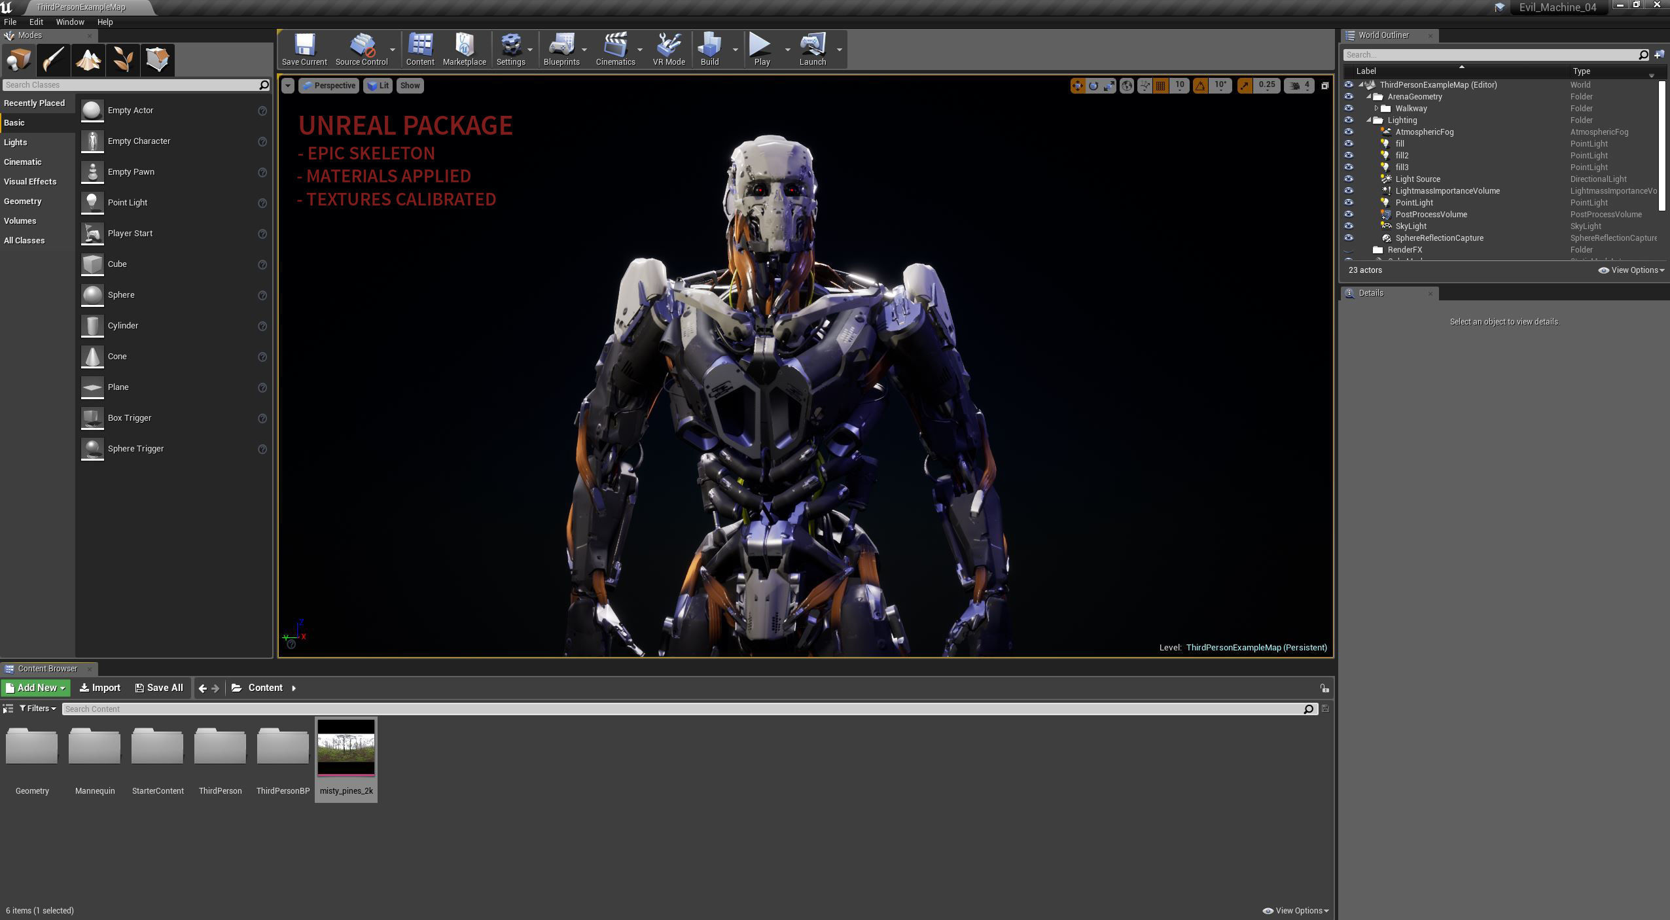Click the Import button
The height and width of the screenshot is (920, 1670).
pyautogui.click(x=100, y=688)
